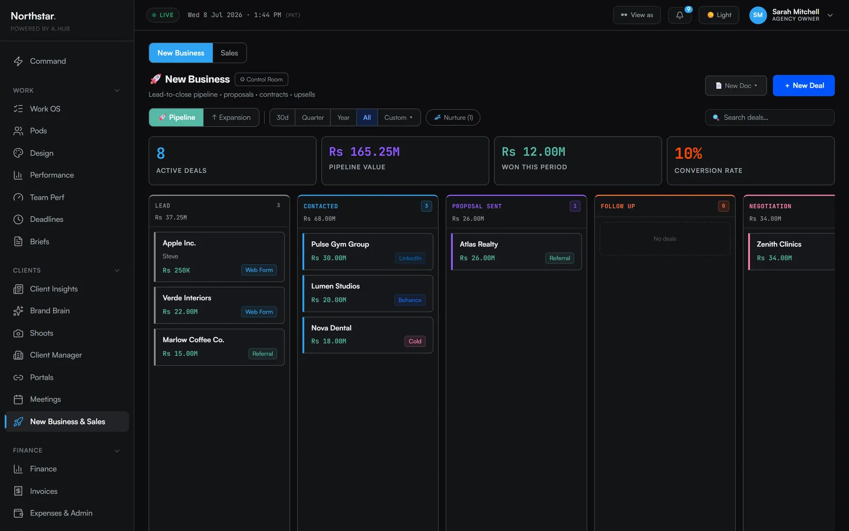Image resolution: width=849 pixels, height=531 pixels.
Task: Switch to the New Business tab
Action: click(181, 53)
